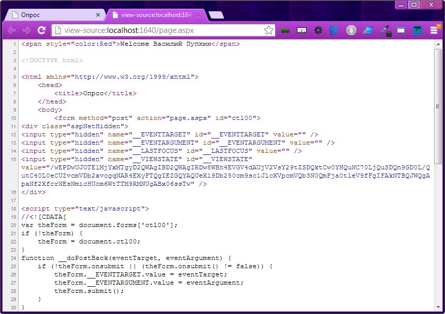The height and width of the screenshot is (314, 445).
Task: Go forward to the next page
Action: (x=26, y=30)
